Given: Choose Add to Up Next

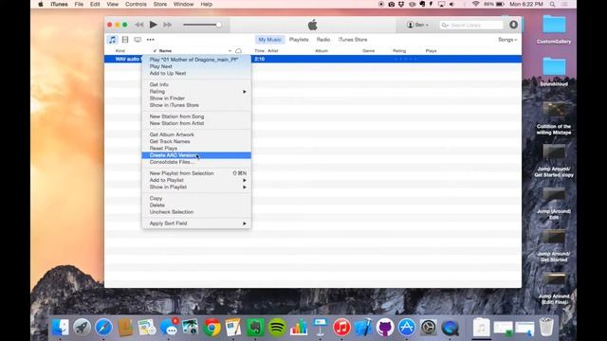Looking at the screenshot, I should pyautogui.click(x=196, y=74).
